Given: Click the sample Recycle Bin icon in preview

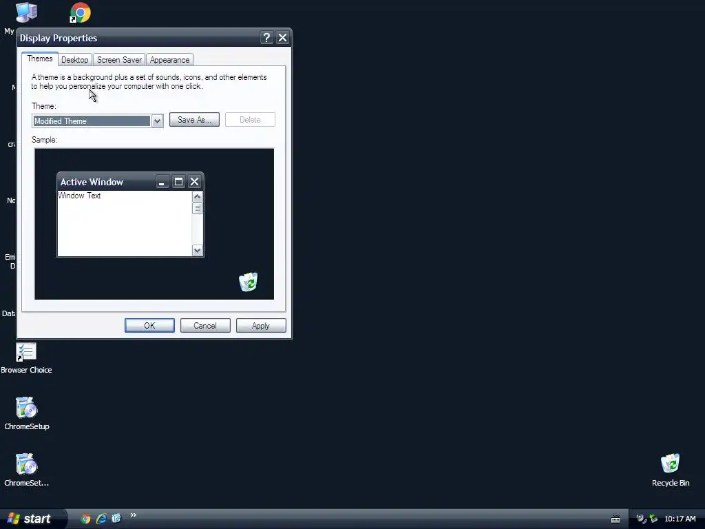Looking at the screenshot, I should [248, 282].
